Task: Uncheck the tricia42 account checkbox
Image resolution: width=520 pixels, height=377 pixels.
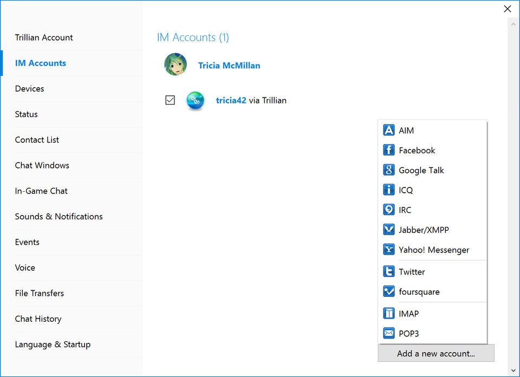Action: pos(170,100)
